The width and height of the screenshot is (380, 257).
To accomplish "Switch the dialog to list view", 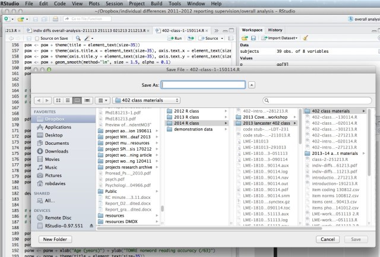I will click(68, 100).
